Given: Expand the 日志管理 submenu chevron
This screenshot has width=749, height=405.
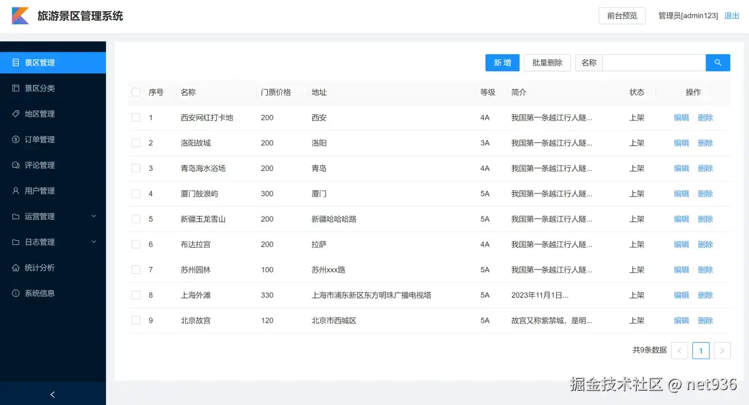Looking at the screenshot, I should [94, 242].
